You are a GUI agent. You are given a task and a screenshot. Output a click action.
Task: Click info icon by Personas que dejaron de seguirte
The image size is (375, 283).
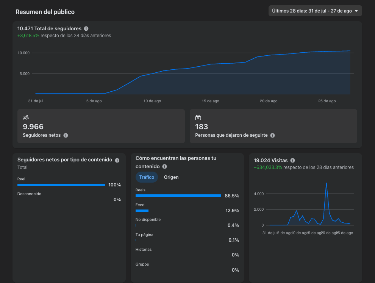(x=272, y=135)
